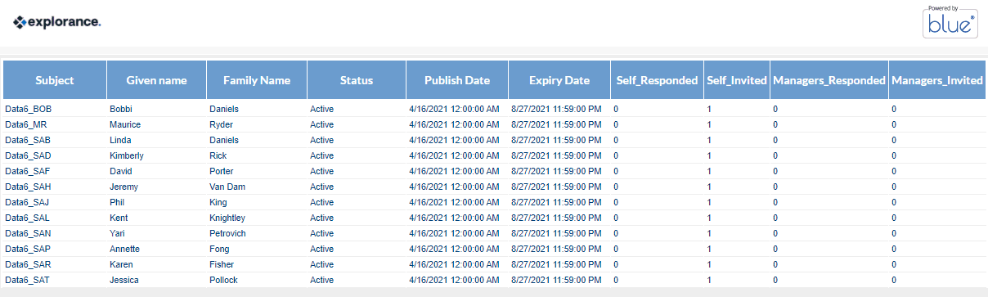Select the Data6_SAF subject cell
The width and height of the screenshot is (988, 297).
[28, 171]
